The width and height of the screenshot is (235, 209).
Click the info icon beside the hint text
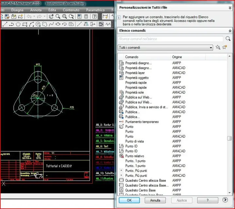119,18
